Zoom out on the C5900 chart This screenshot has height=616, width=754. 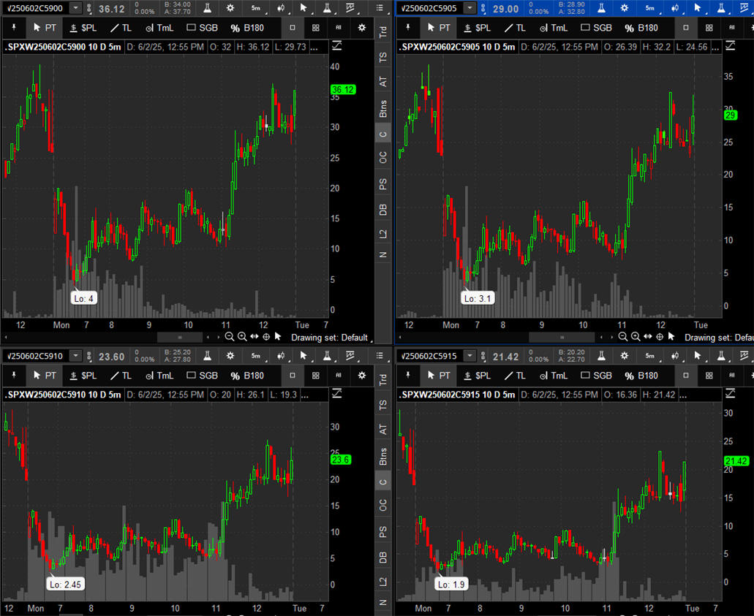coord(230,337)
